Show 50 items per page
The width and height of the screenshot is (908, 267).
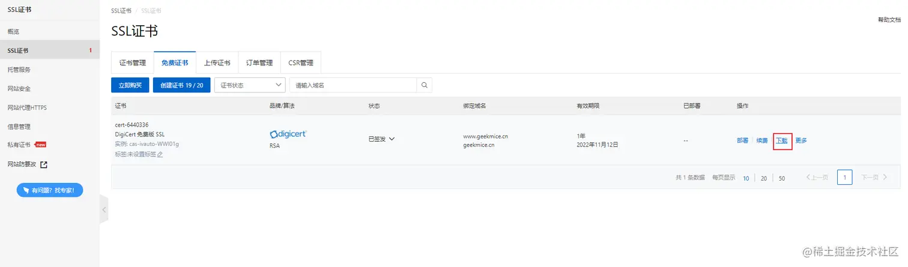click(782, 178)
